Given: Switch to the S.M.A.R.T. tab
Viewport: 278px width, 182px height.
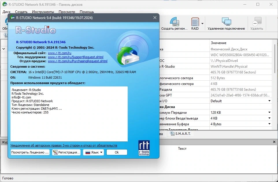Looking at the screenshot, I should 180,134.
